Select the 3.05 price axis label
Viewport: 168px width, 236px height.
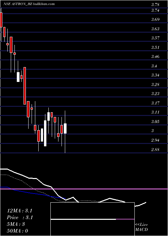[155, 122]
